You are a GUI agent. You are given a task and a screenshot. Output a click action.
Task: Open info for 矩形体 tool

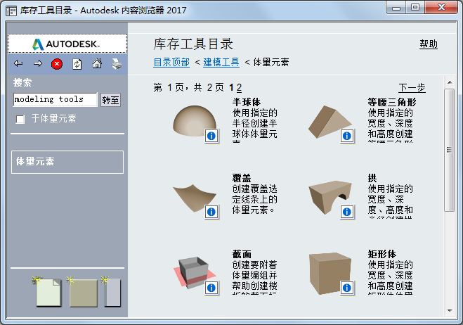(x=347, y=288)
